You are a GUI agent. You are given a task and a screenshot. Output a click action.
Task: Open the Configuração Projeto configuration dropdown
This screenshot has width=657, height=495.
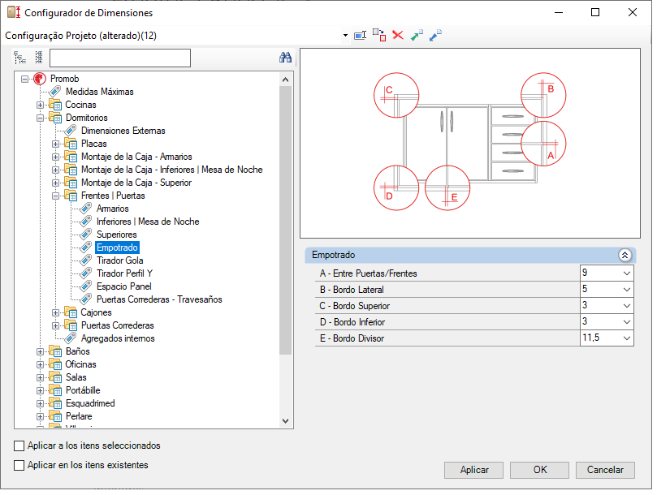pos(345,36)
